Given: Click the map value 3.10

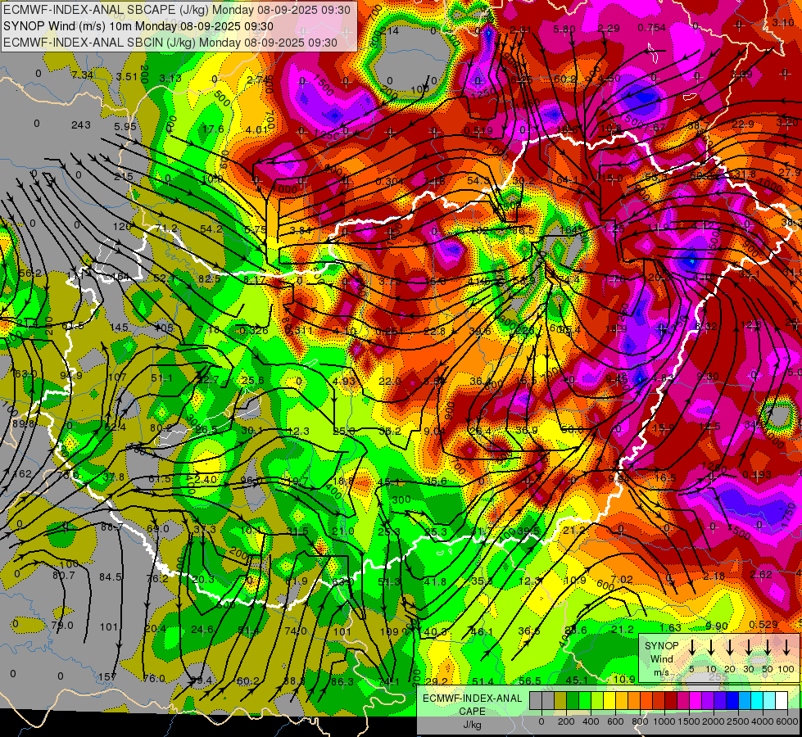Looking at the screenshot, I should (x=783, y=22).
